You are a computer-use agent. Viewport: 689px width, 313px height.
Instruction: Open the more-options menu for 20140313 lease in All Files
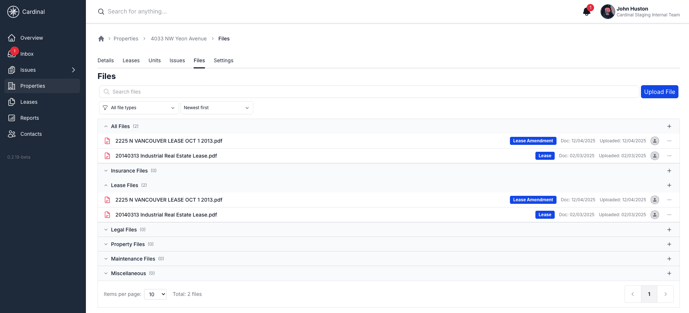[x=669, y=156]
